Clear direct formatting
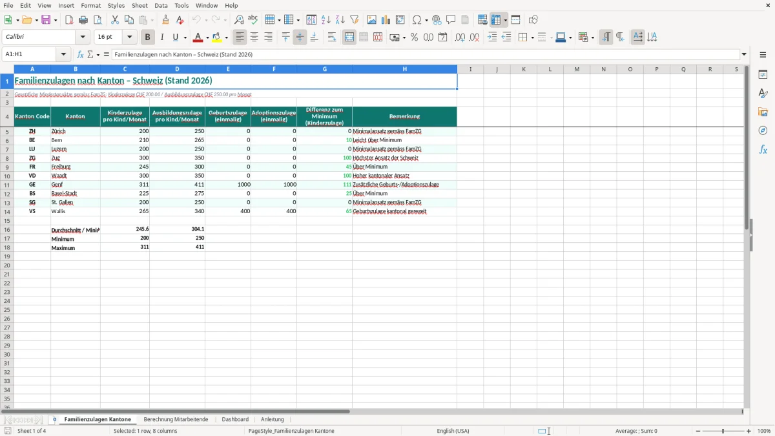Image resolution: width=775 pixels, height=436 pixels. [x=180, y=20]
